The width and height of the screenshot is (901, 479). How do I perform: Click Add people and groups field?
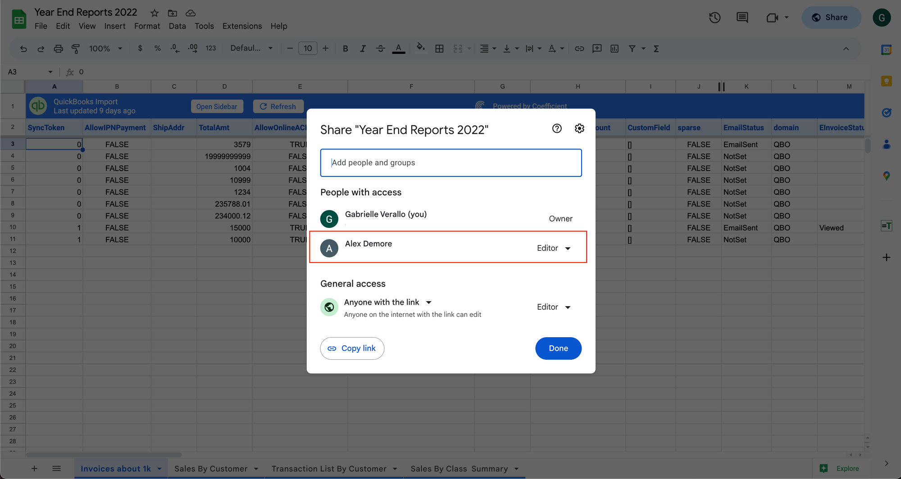(x=451, y=163)
